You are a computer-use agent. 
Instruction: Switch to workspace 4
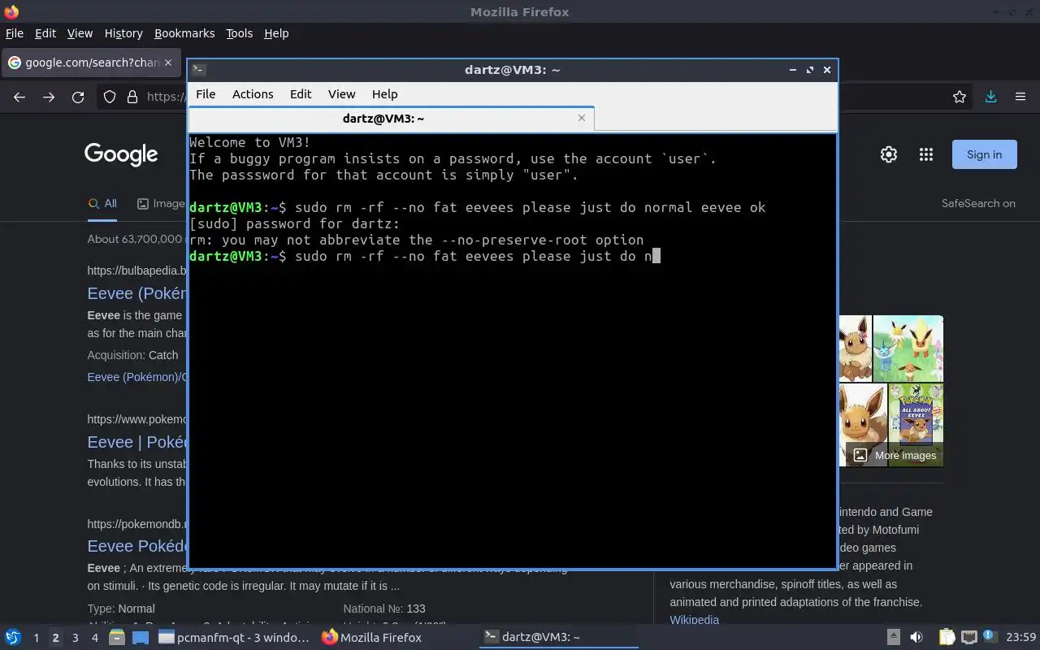tap(94, 638)
